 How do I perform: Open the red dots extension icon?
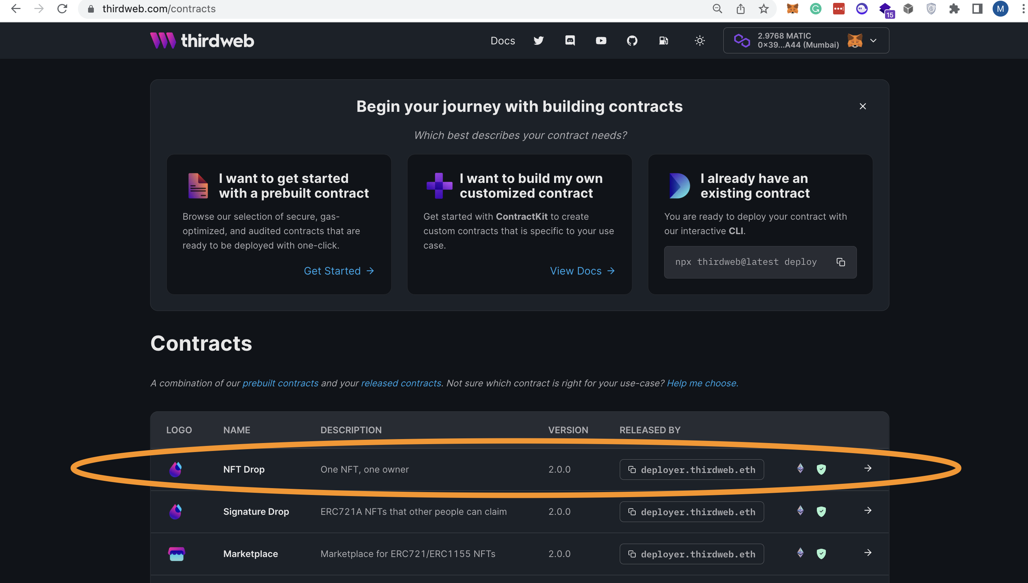pyautogui.click(x=838, y=8)
